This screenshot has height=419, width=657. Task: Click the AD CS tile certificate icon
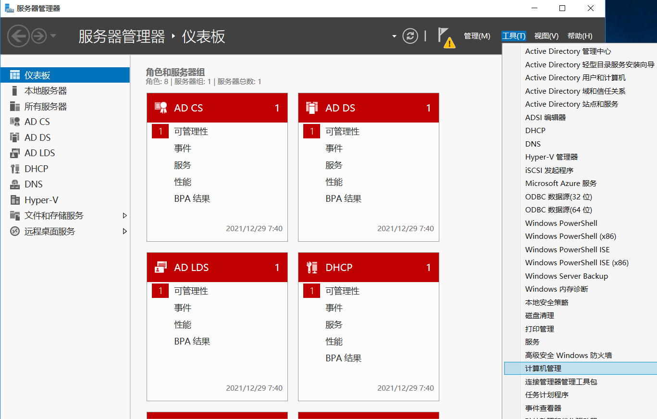click(161, 108)
